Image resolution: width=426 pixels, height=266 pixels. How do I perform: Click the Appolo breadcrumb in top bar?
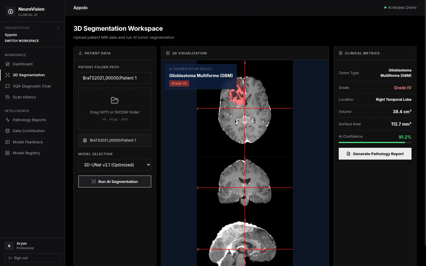point(80,8)
